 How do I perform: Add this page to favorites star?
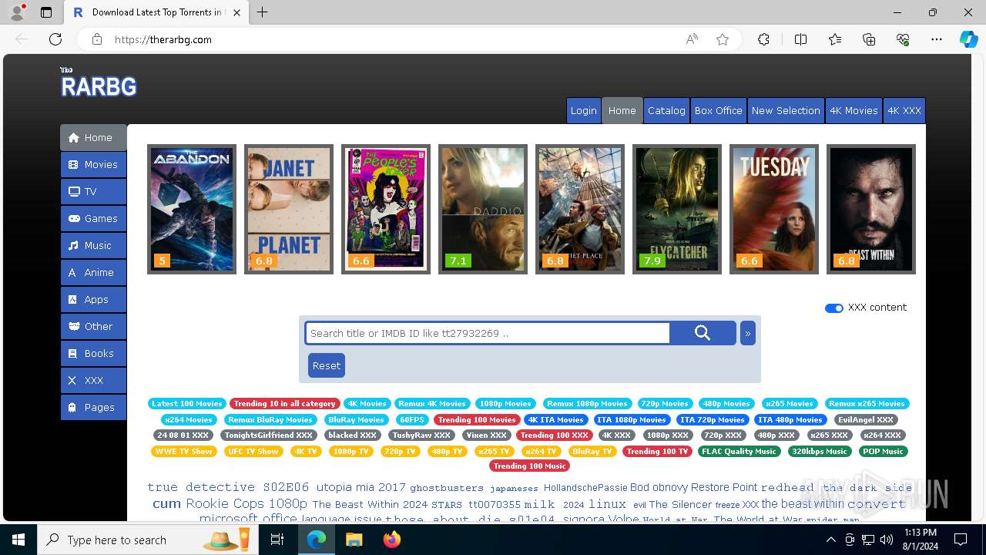722,39
